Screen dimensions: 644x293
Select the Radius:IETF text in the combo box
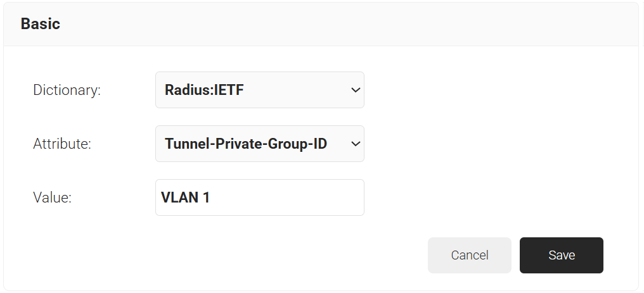click(204, 90)
